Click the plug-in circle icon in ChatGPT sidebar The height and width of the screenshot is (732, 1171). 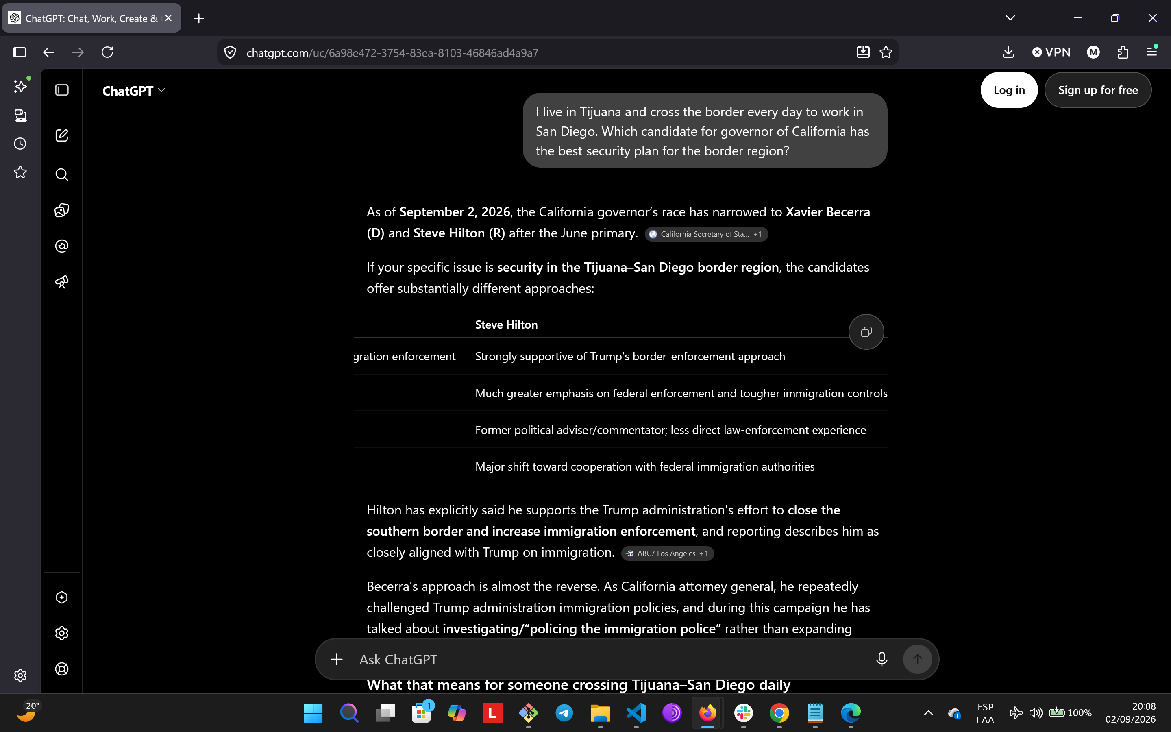[62, 246]
